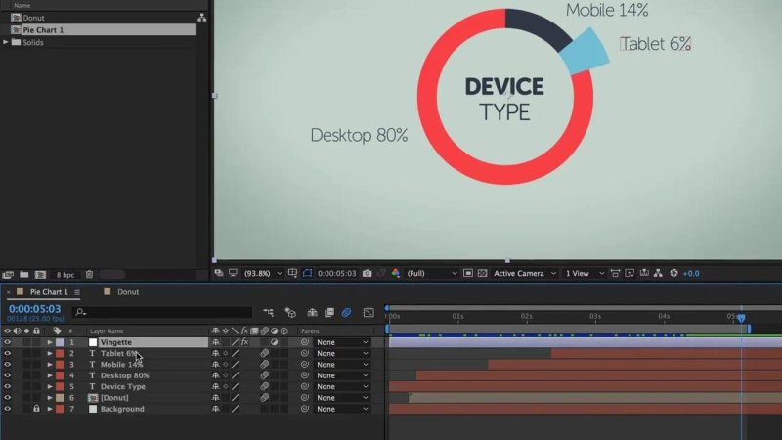The height and width of the screenshot is (440, 782).
Task: Click the Always Preview This View icon
Action: pyautogui.click(x=219, y=273)
